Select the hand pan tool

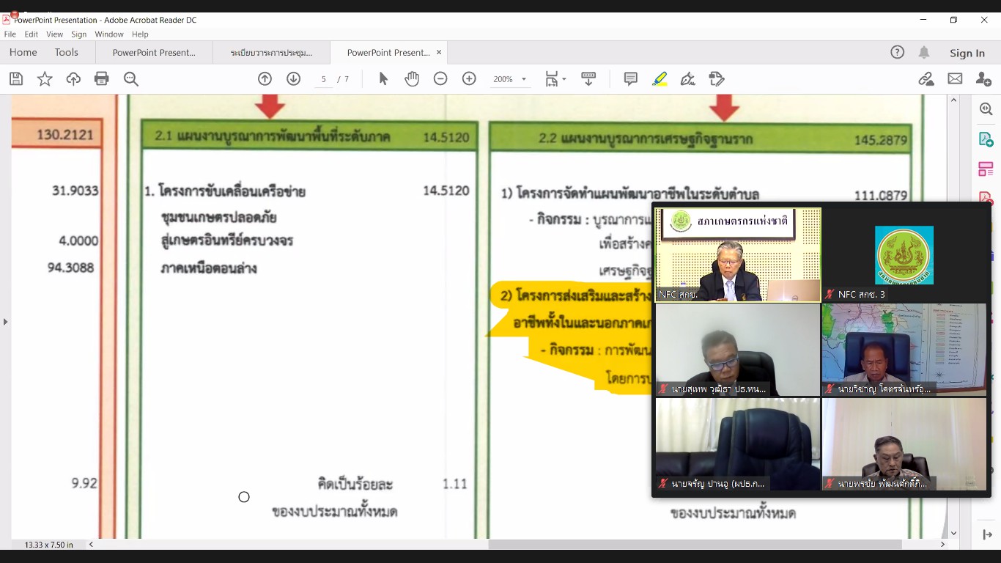click(412, 79)
